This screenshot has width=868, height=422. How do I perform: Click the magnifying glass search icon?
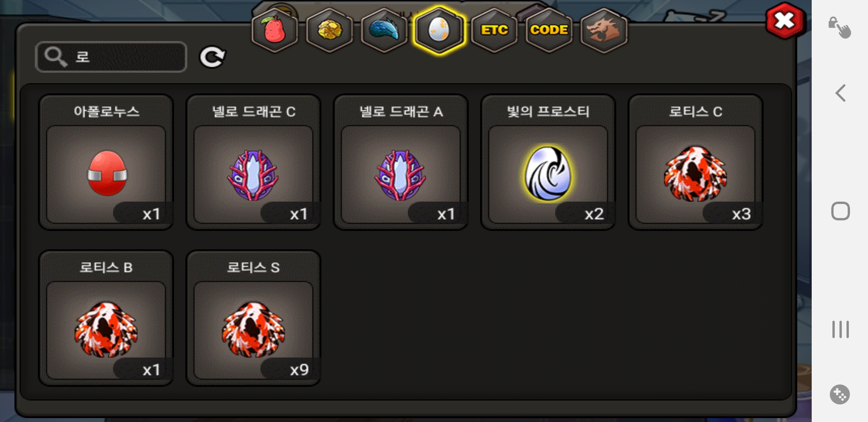[x=56, y=57]
